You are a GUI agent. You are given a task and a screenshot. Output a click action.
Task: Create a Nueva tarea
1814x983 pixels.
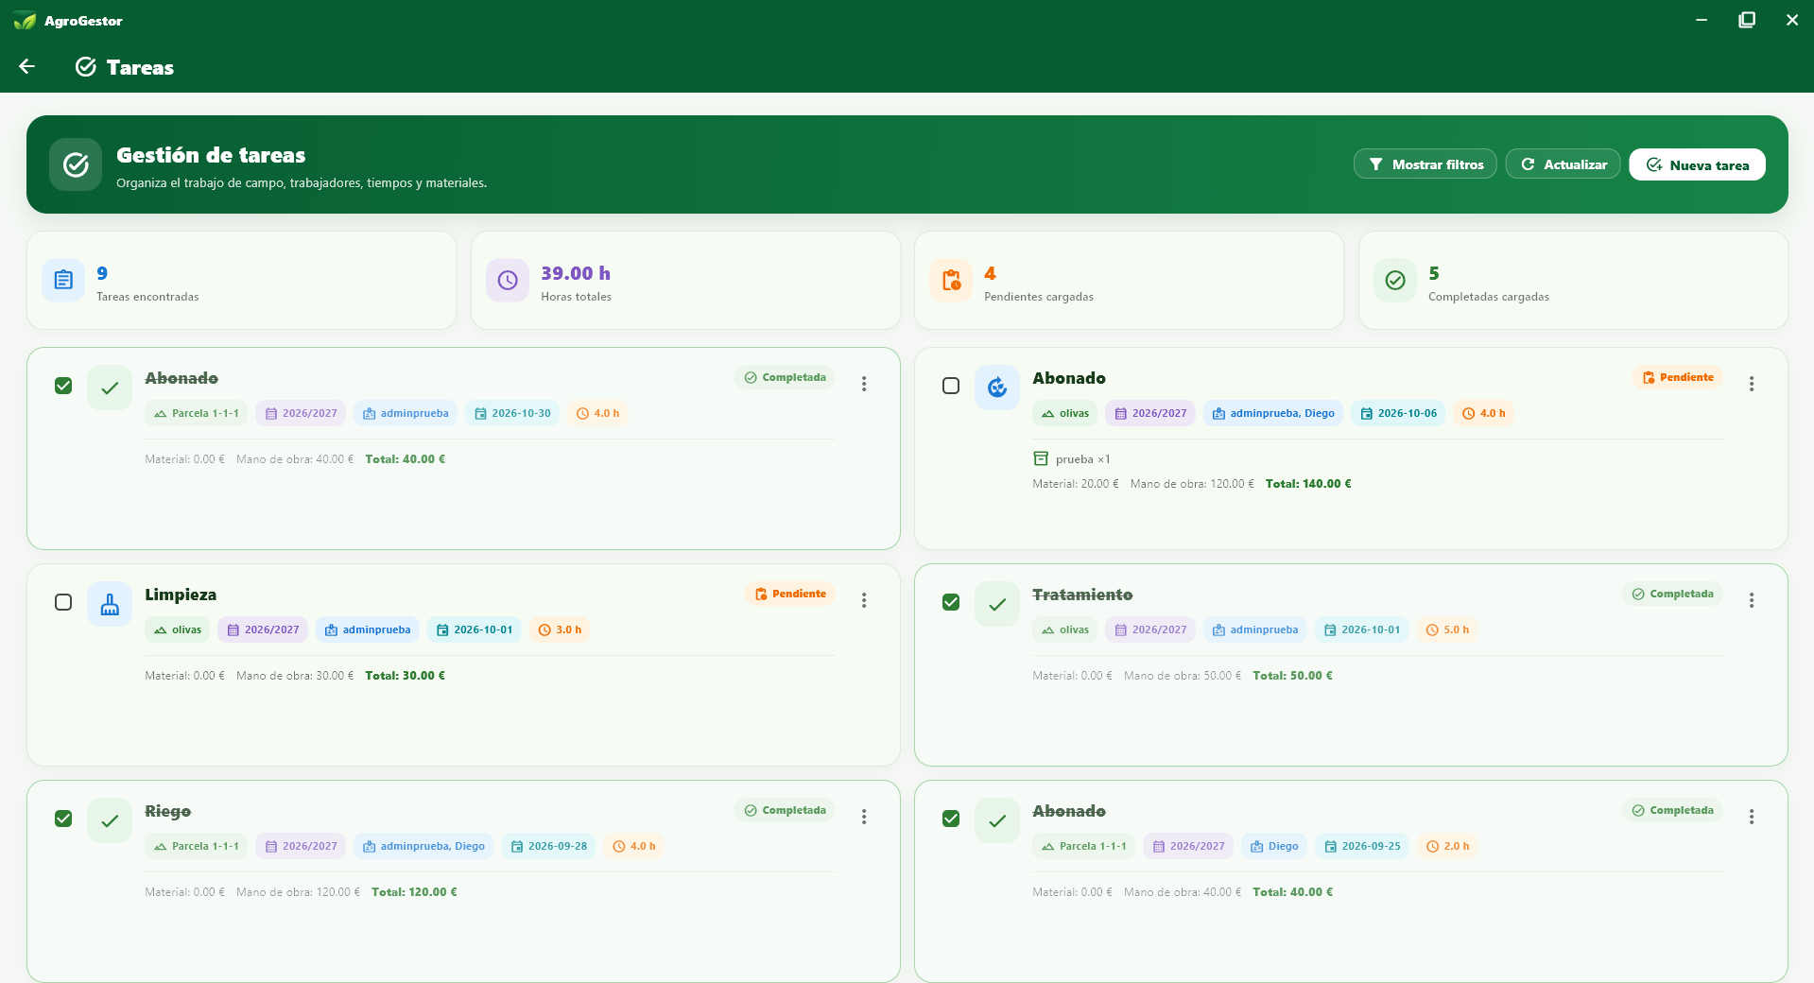click(1698, 164)
